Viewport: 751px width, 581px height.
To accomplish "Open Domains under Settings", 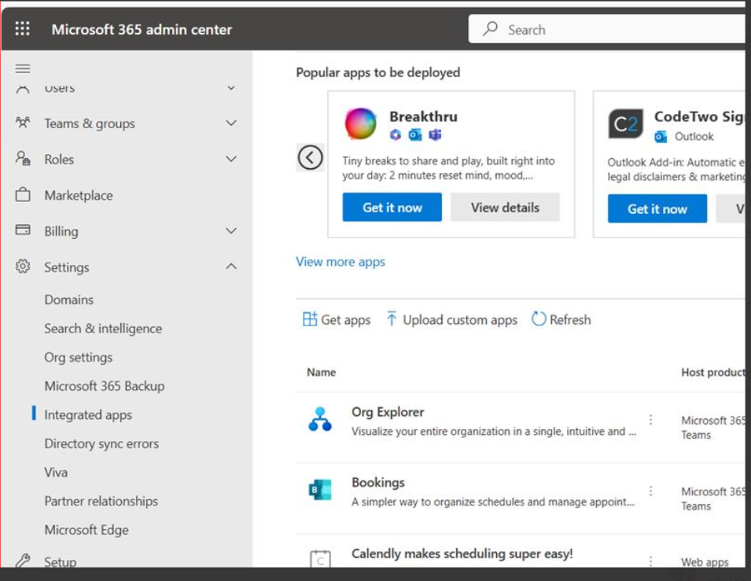I will pos(69,300).
